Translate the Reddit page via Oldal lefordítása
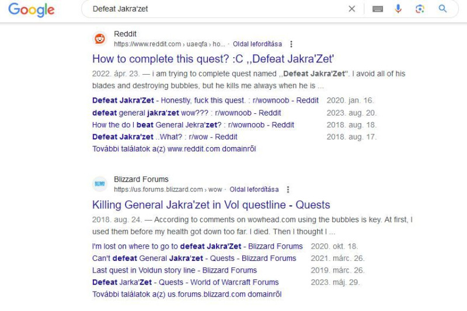Viewport: 467px width, 311px height. (257, 44)
